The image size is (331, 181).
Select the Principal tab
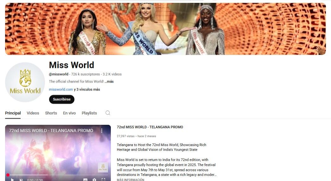pos(13,113)
